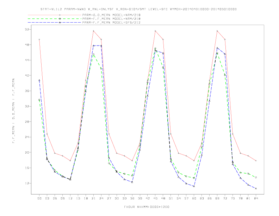This screenshot has height=216, width=279.
Task: Click x-axis hour label 75
Action: pyautogui.click(x=233, y=198)
